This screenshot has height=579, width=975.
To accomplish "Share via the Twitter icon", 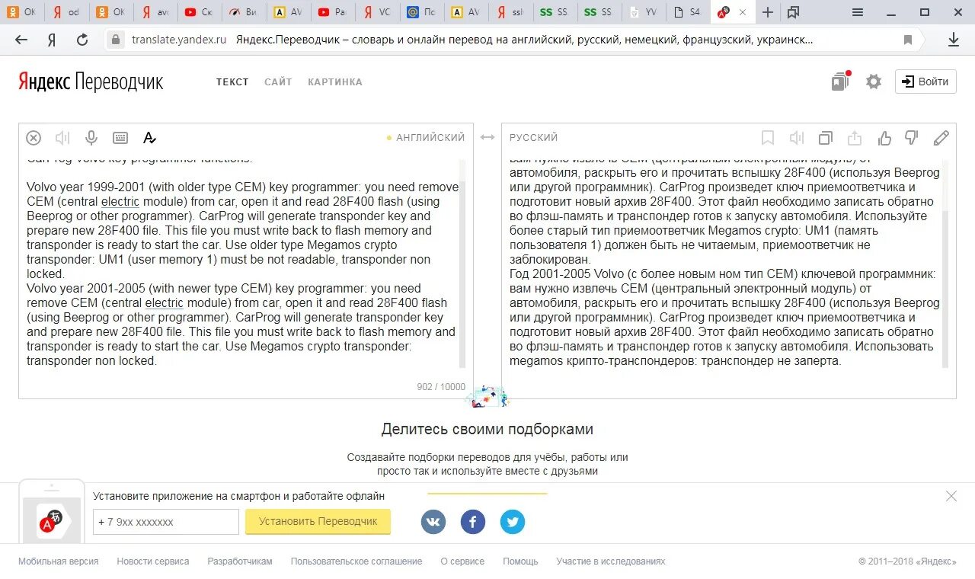I will pos(513,522).
